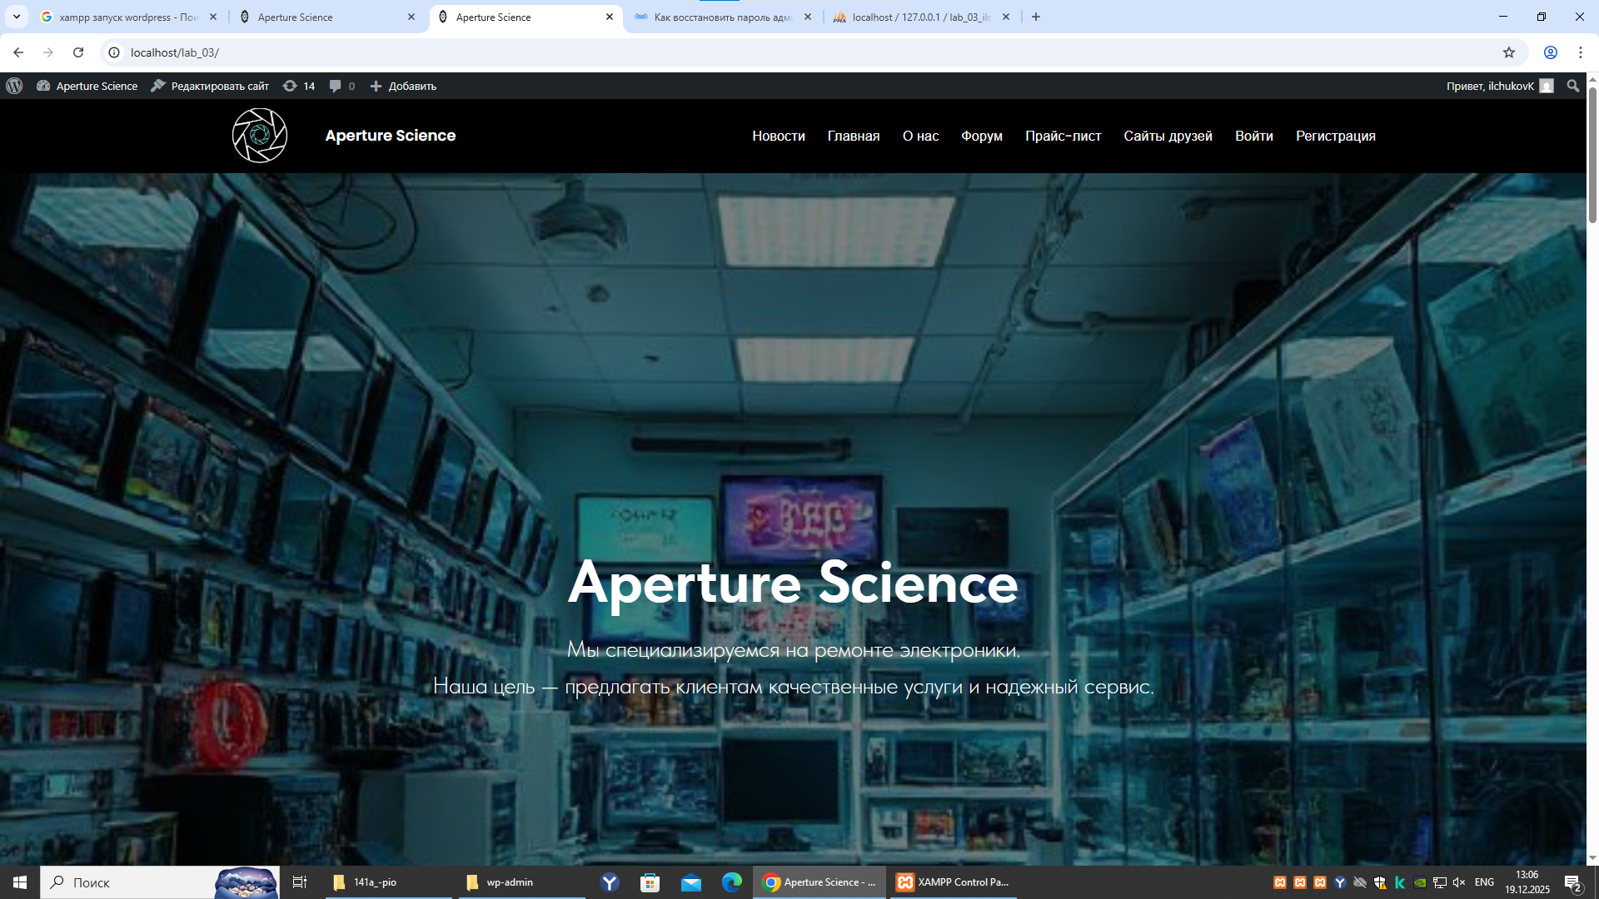This screenshot has width=1599, height=899.
Task: Open the Chrome three-dot menu
Action: (x=1580, y=52)
